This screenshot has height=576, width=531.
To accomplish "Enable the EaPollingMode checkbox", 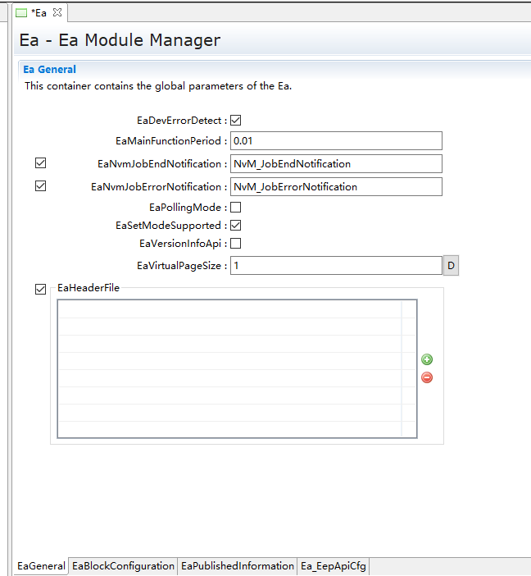I will point(236,208).
